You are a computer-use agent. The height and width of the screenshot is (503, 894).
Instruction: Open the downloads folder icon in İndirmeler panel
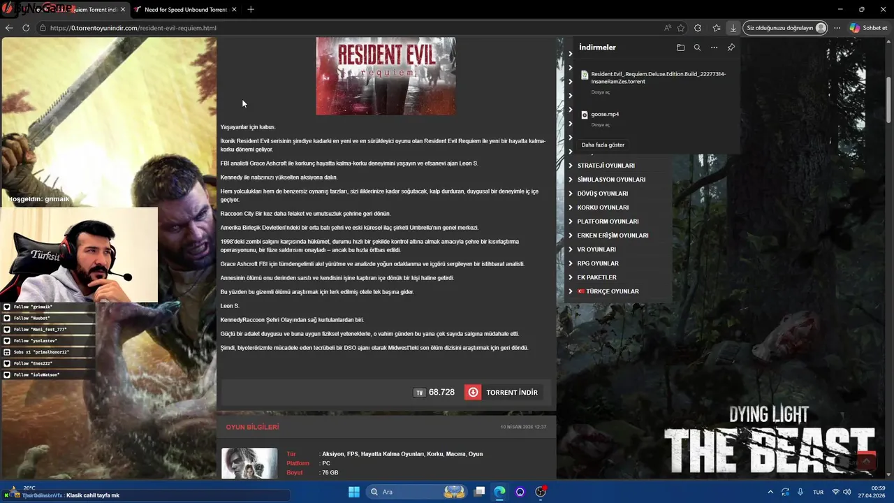(680, 48)
